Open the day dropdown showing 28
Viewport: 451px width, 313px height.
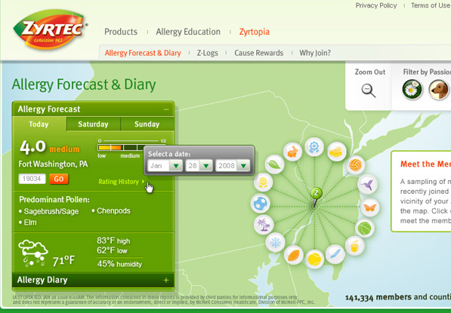[199, 166]
